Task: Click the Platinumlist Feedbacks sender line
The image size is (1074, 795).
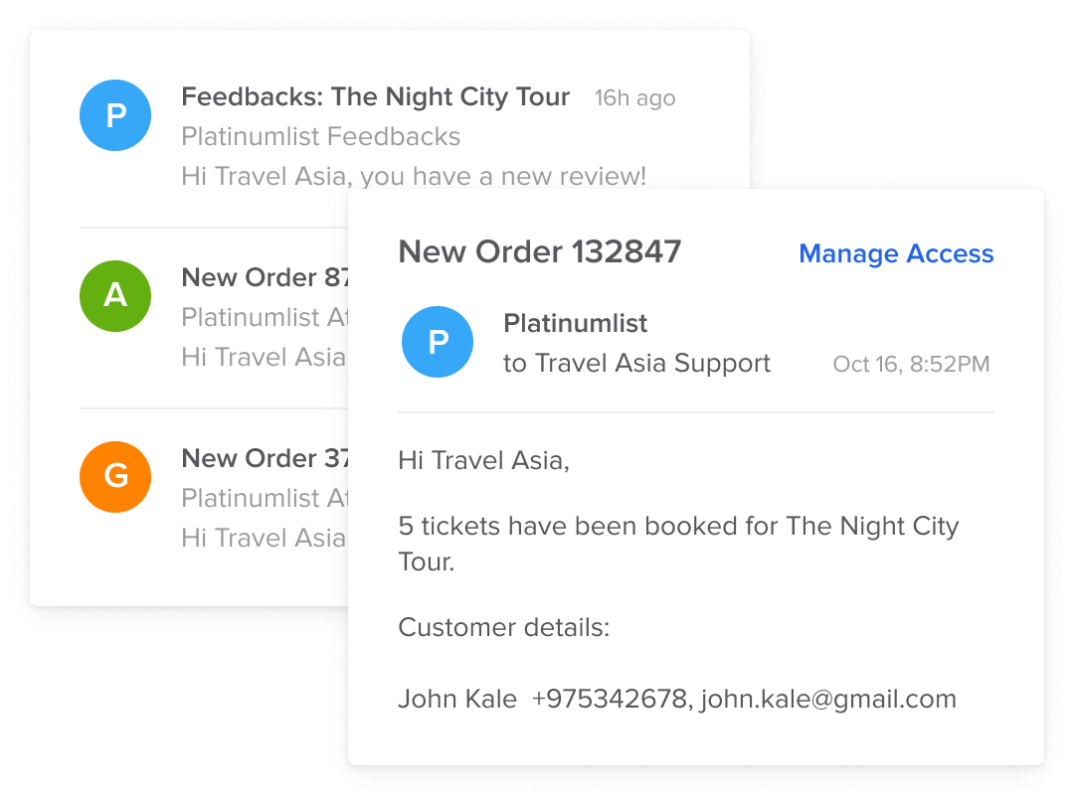Action: point(320,137)
